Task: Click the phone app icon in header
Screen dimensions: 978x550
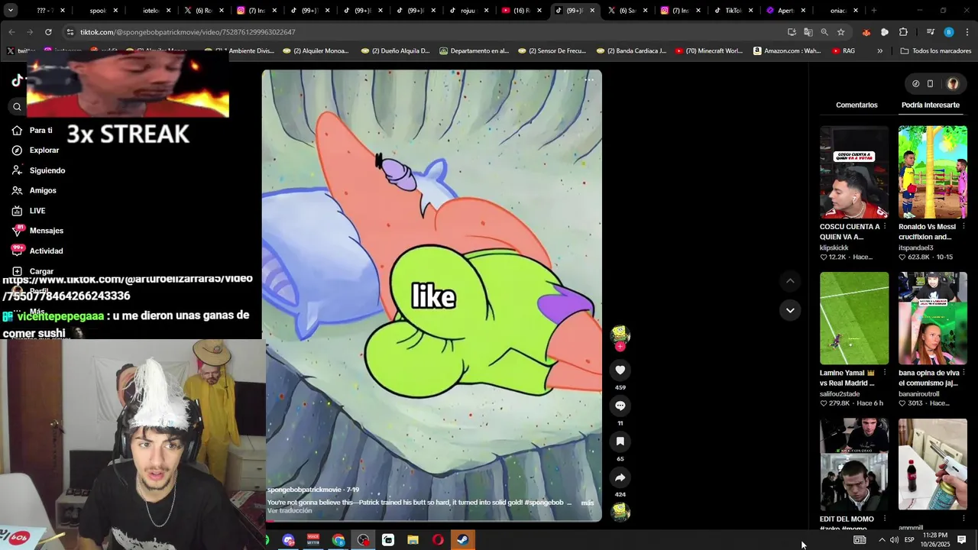Action: (x=930, y=84)
